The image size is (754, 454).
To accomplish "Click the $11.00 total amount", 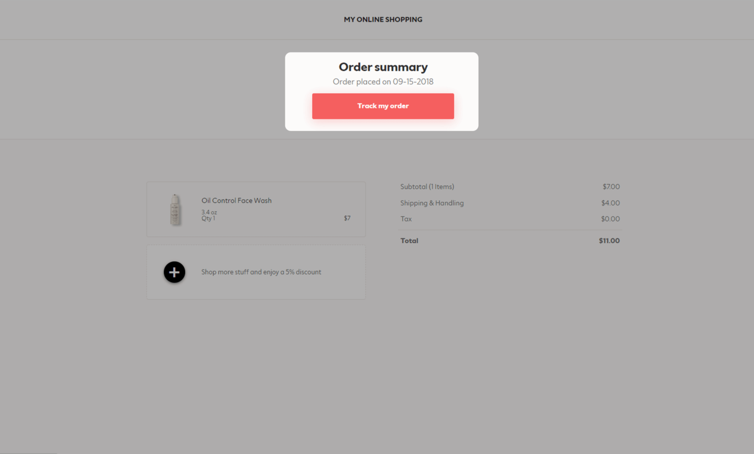I will (x=609, y=241).
